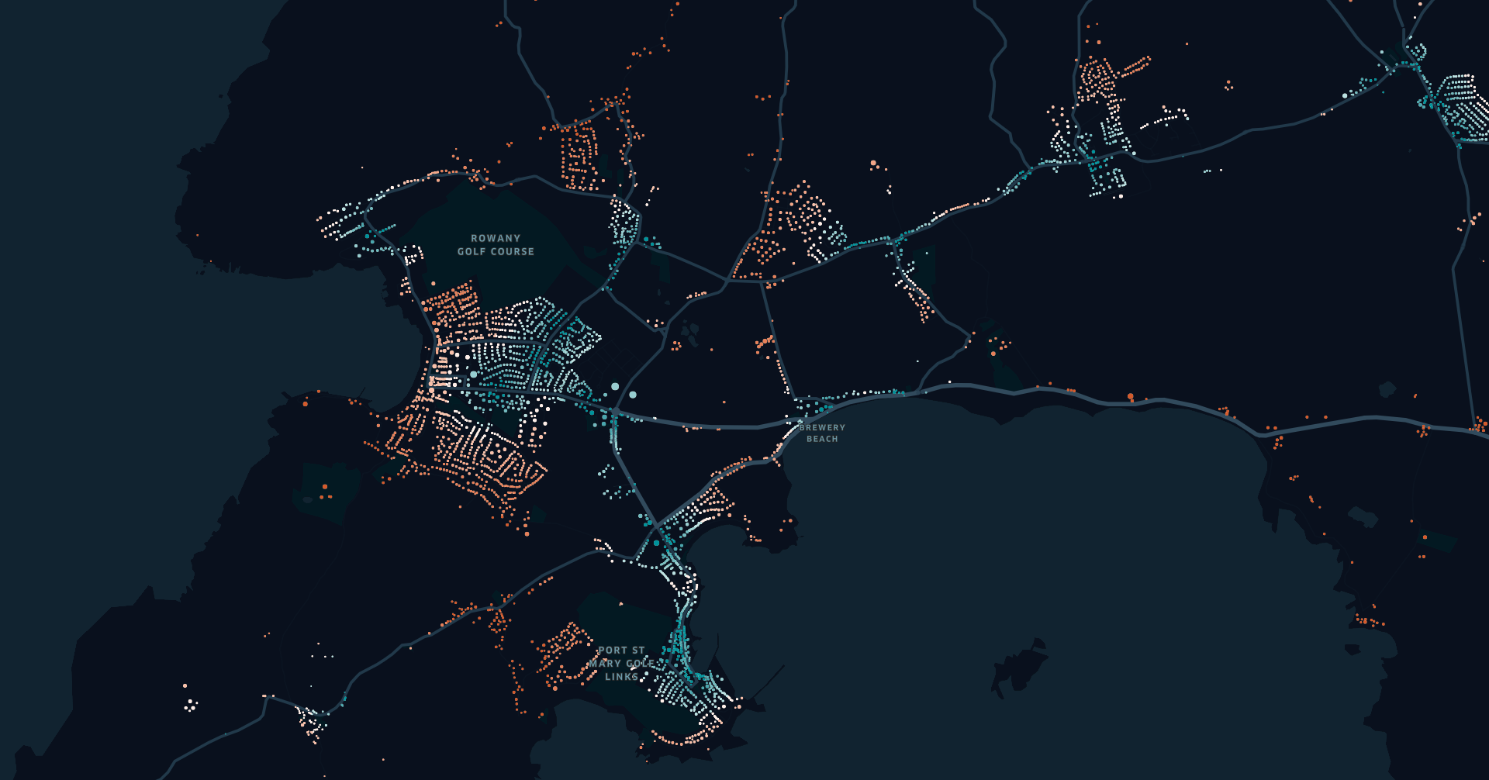Click the orange coastal dots on the southeast shore

pos(1369,620)
